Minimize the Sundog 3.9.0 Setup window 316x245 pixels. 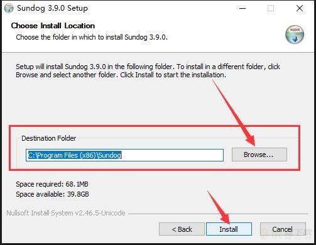[242, 8]
